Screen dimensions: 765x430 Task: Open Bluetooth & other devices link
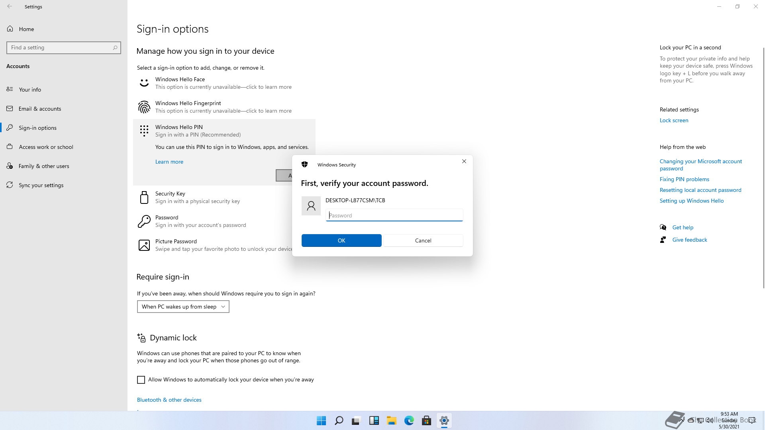click(x=169, y=400)
